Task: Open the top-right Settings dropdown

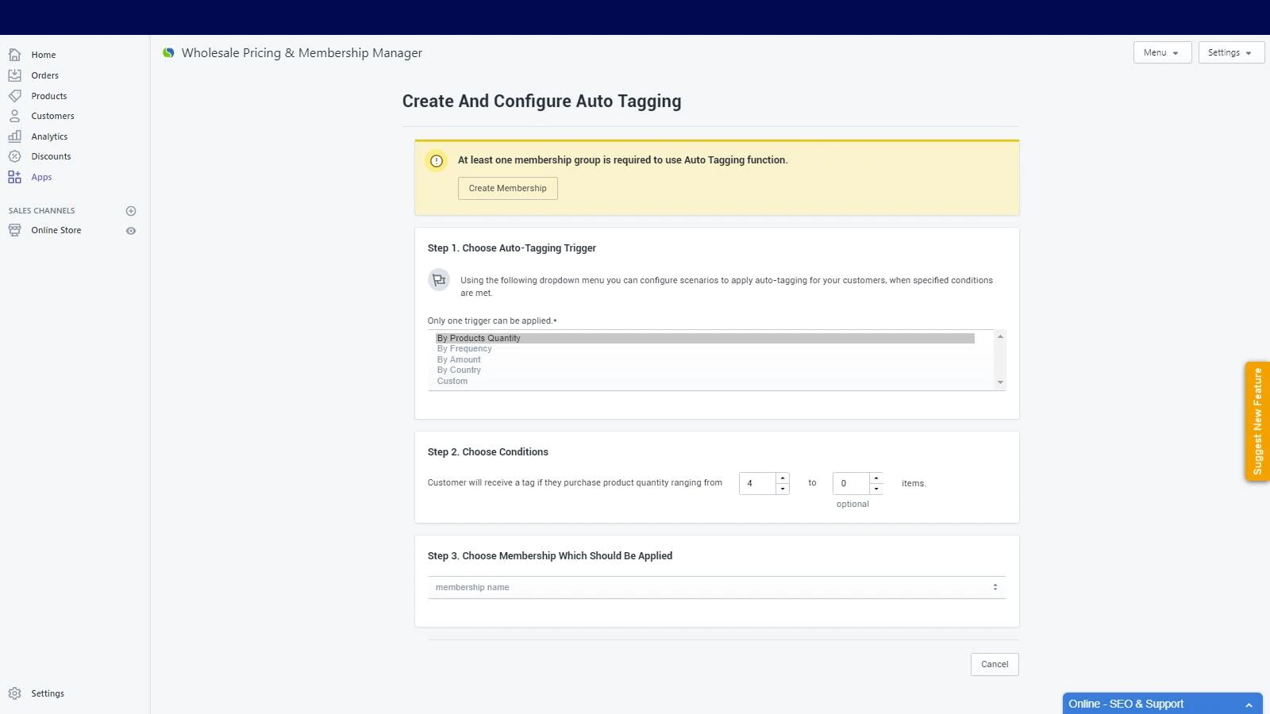Action: pyautogui.click(x=1230, y=52)
